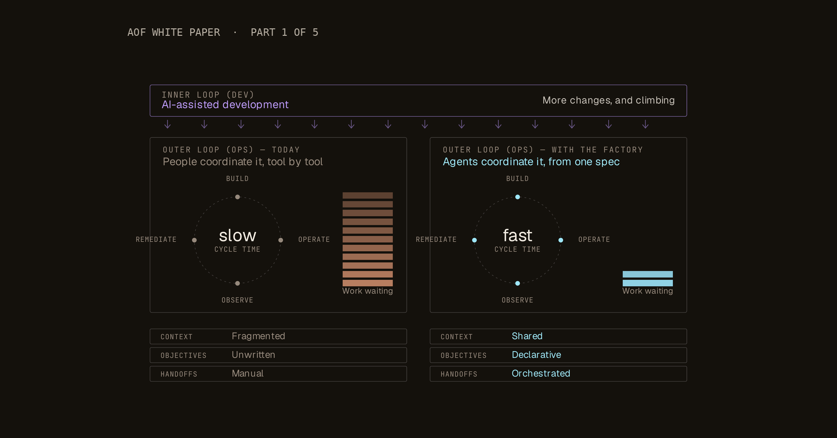Click the 'Fragmented' context row

[278, 337]
